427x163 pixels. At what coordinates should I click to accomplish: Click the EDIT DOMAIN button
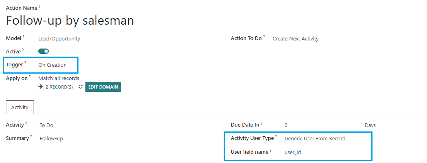tap(103, 87)
